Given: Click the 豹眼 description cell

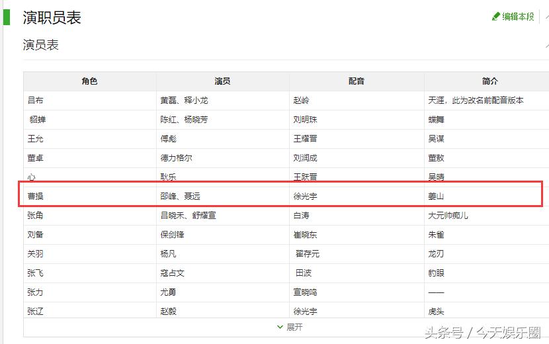Looking at the screenshot, I should click(x=487, y=273).
